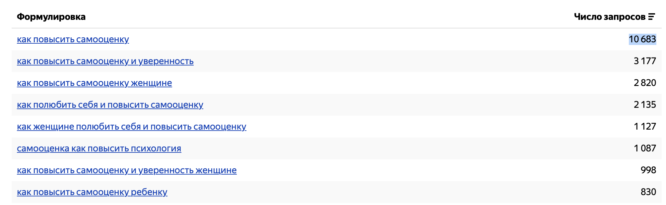666x205 pixels.
Task: Click the request count 998
Action: pos(648,170)
